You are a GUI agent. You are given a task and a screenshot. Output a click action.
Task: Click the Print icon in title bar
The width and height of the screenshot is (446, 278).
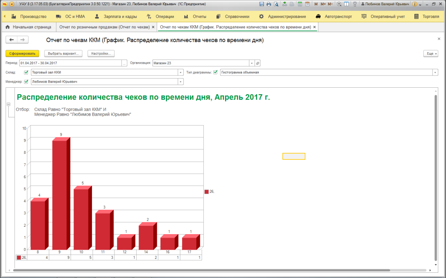pos(269,4)
